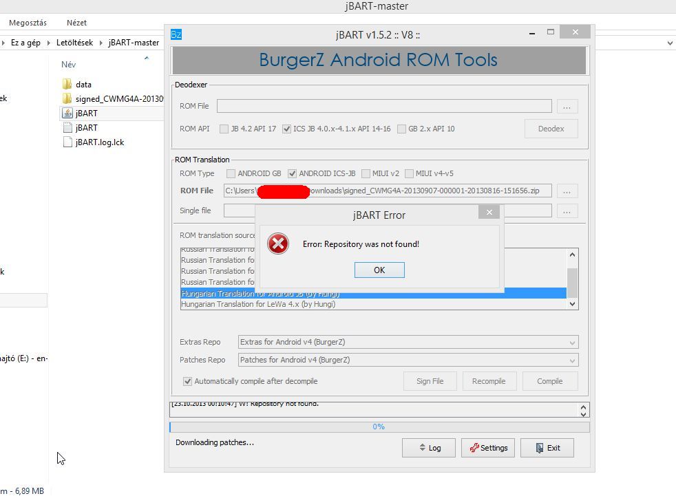Click log area scroll down arrow

point(583,414)
